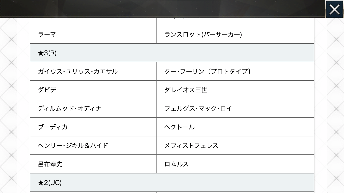This screenshot has width=344, height=193.
Task: Close the servant list popup
Action: (334, 10)
